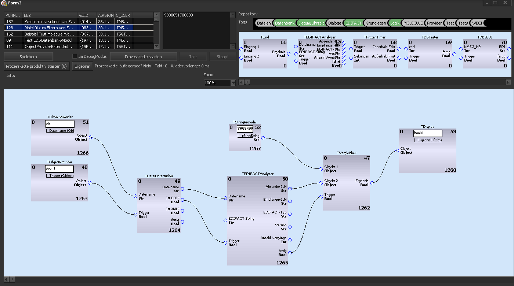Viewport: 514px width, 286px height.
Task: Sort table by the C_USER column header
Action: [124, 15]
